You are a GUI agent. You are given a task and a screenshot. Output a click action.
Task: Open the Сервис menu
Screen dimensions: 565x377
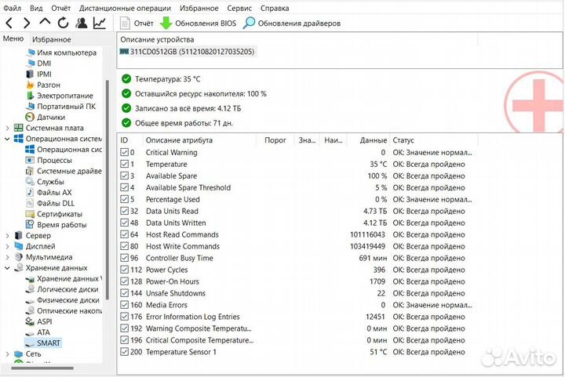239,8
